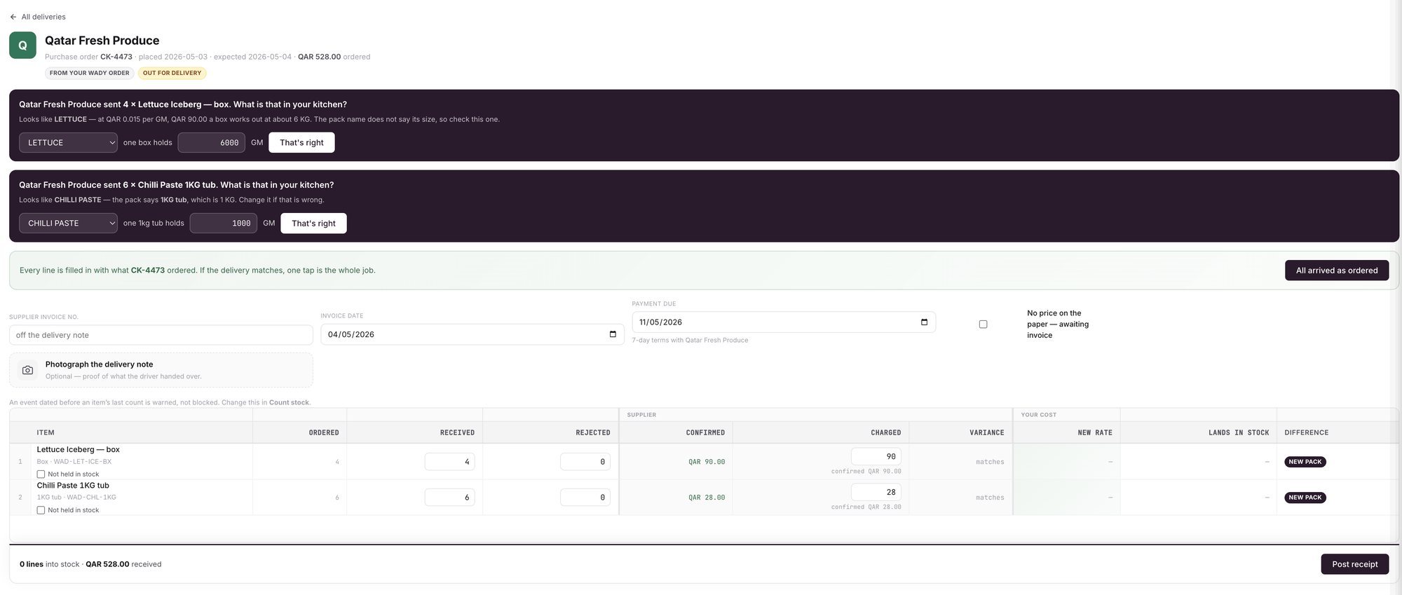Click received quantity 4 for Lettuce Iceberg
This screenshot has height=595, width=1402.
pos(449,462)
